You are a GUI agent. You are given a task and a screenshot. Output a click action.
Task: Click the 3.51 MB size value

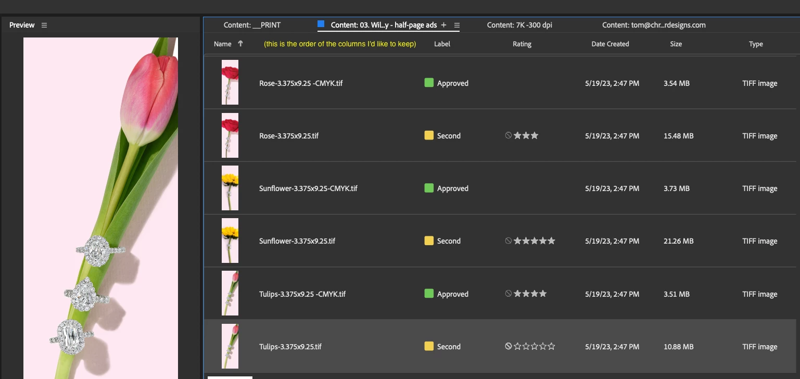pyautogui.click(x=677, y=294)
